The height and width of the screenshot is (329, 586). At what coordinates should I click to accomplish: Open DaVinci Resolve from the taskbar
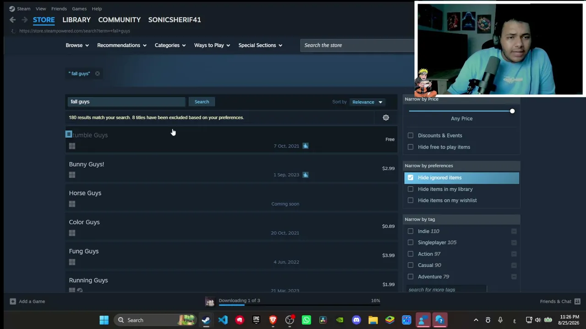[x=323, y=320]
